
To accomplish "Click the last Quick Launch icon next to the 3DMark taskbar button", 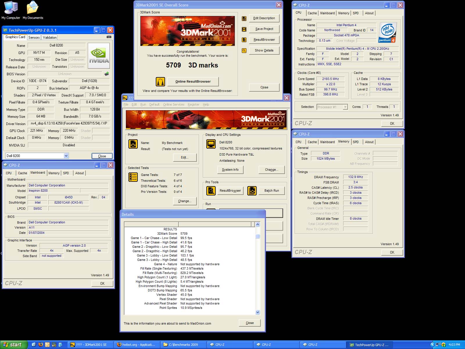I will 60,345.
